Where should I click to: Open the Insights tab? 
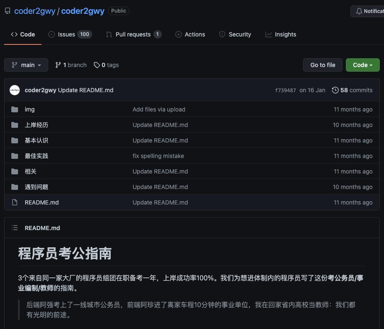[280, 34]
